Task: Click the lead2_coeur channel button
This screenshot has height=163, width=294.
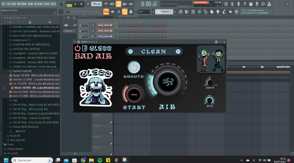Action: coord(105,31)
